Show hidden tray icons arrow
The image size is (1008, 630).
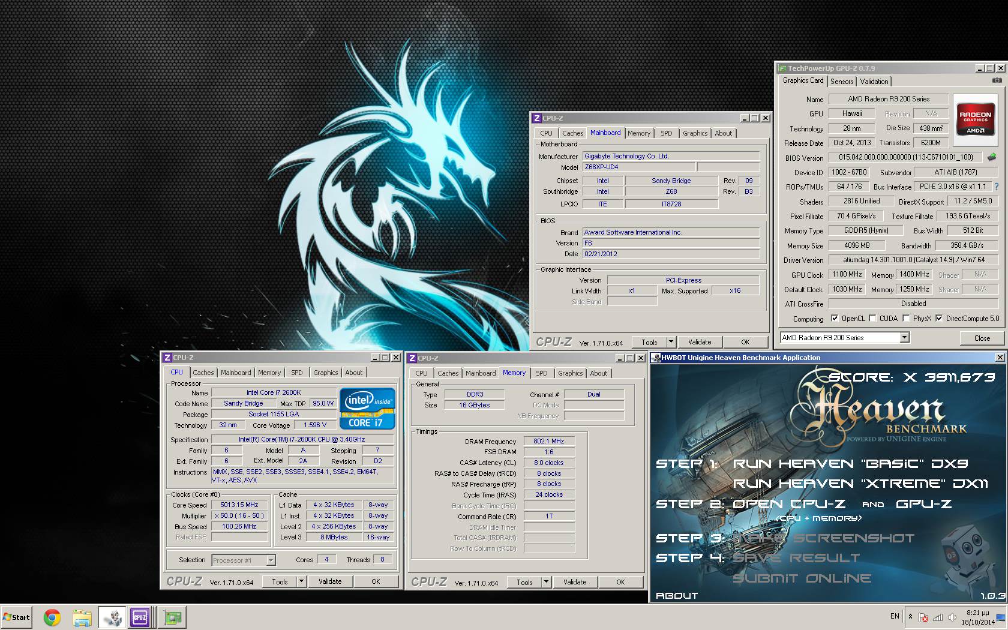coord(910,616)
